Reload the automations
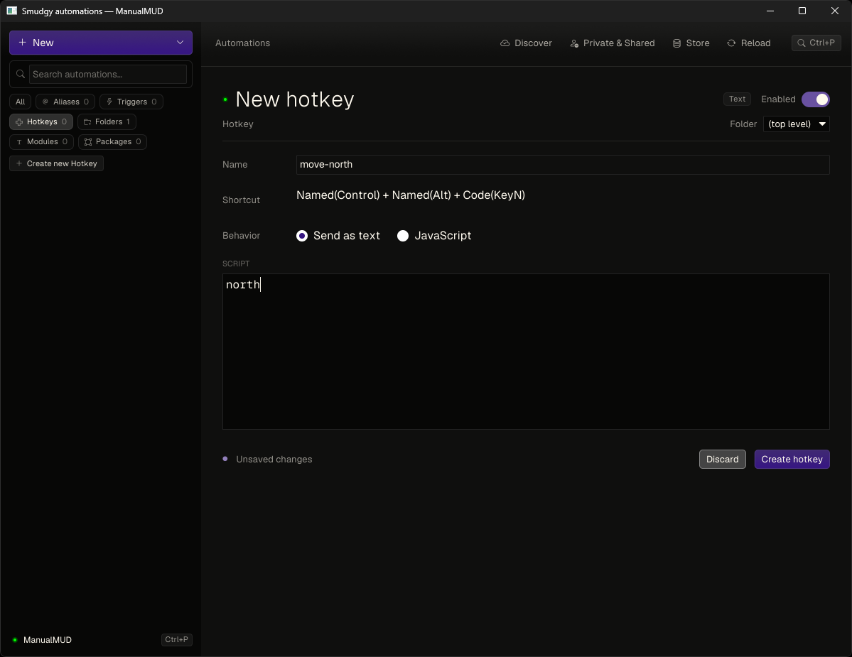The image size is (852, 657). (749, 43)
